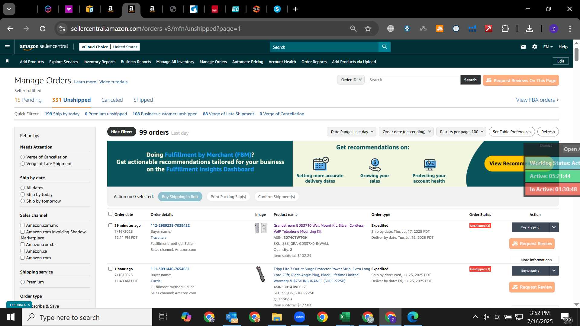Click the teal search magnifier button
The image size is (580, 326).
click(384, 47)
